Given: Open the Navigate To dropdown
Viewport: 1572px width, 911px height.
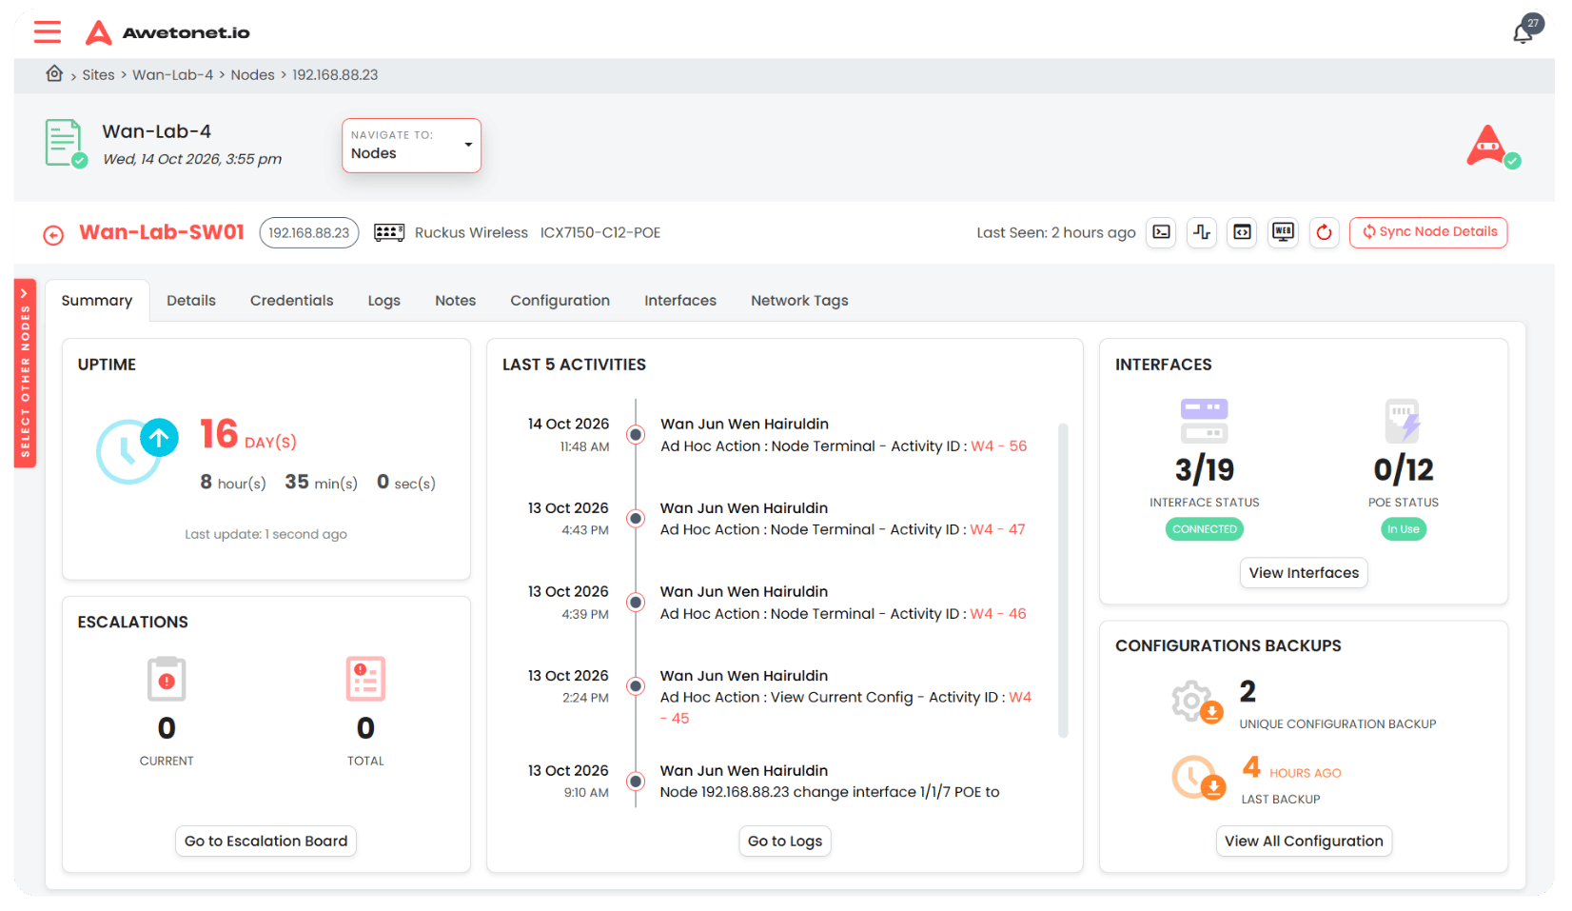Looking at the screenshot, I should tap(411, 145).
